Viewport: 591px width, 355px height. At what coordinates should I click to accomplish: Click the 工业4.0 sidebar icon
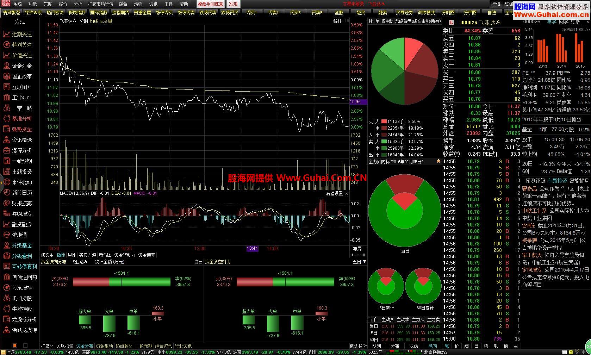coord(6,98)
